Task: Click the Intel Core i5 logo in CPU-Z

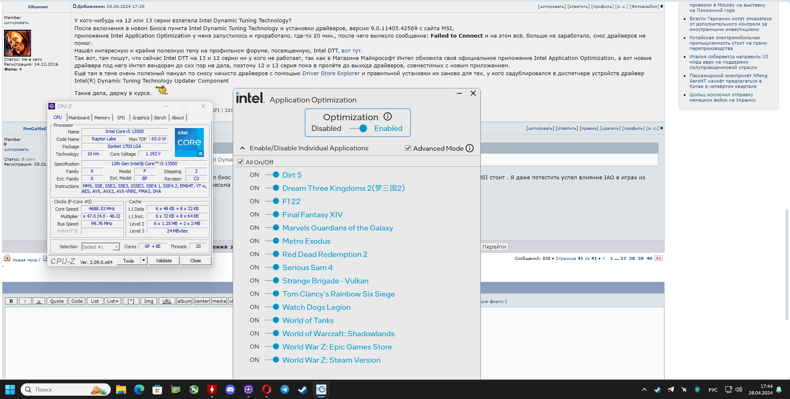Action: coord(189,142)
